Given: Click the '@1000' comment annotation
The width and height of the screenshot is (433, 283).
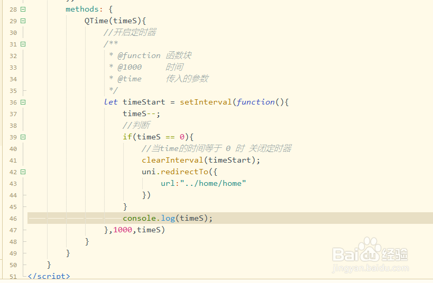Looking at the screenshot, I should (x=130, y=67).
